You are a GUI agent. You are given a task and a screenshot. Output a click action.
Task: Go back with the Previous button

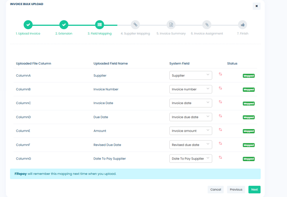[x=236, y=190]
